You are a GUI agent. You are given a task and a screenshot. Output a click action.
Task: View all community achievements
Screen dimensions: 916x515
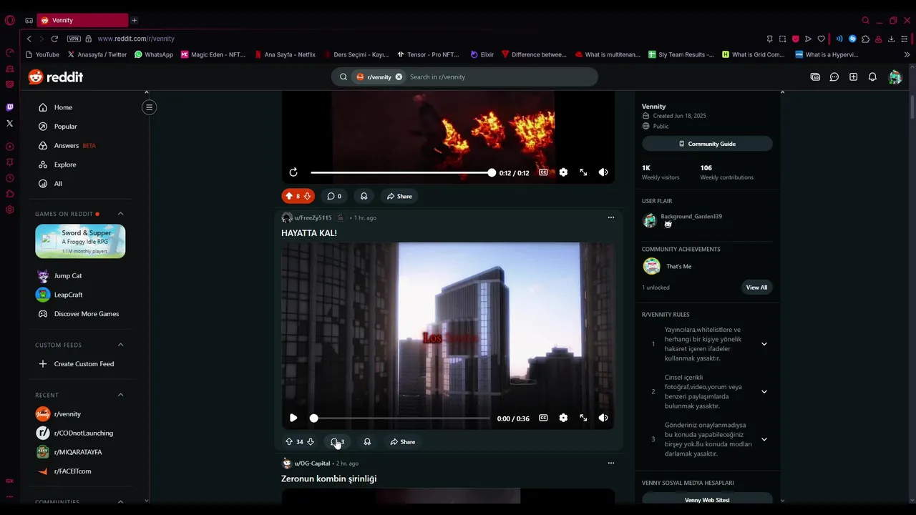point(756,288)
